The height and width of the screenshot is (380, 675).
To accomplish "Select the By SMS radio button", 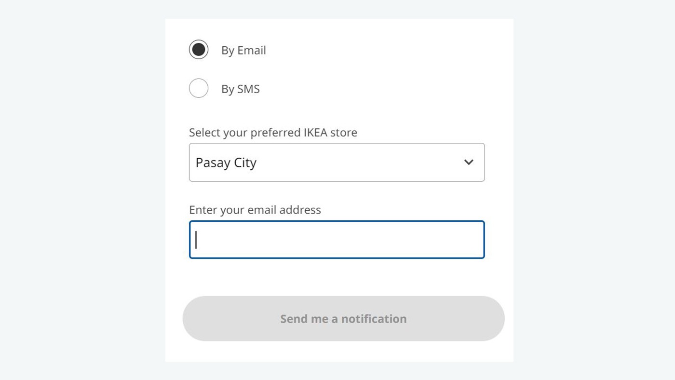I will point(199,88).
